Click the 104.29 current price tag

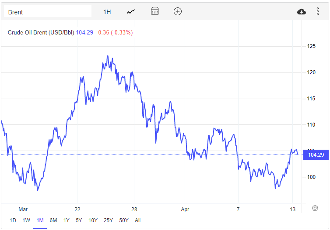(x=316, y=154)
